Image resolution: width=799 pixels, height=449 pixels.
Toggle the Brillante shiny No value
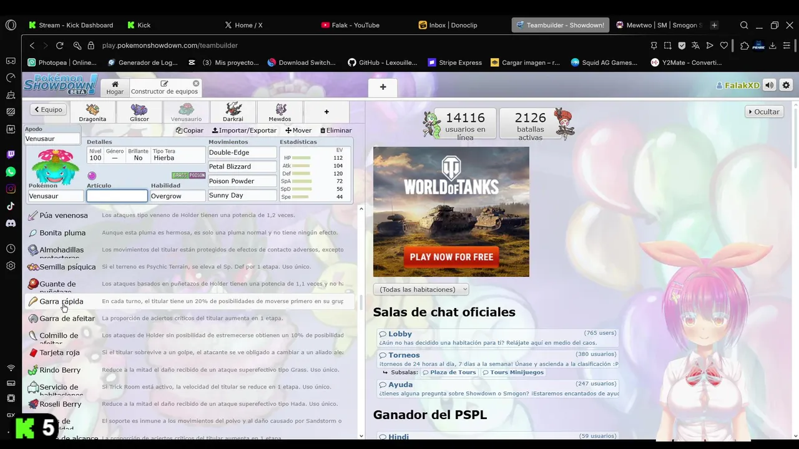138,155
